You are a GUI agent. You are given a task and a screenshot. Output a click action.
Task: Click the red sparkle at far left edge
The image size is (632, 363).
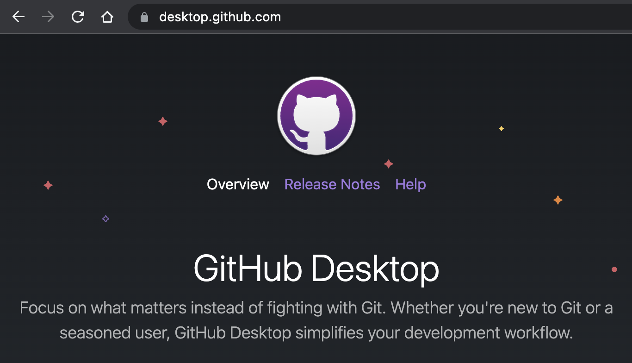(x=48, y=185)
